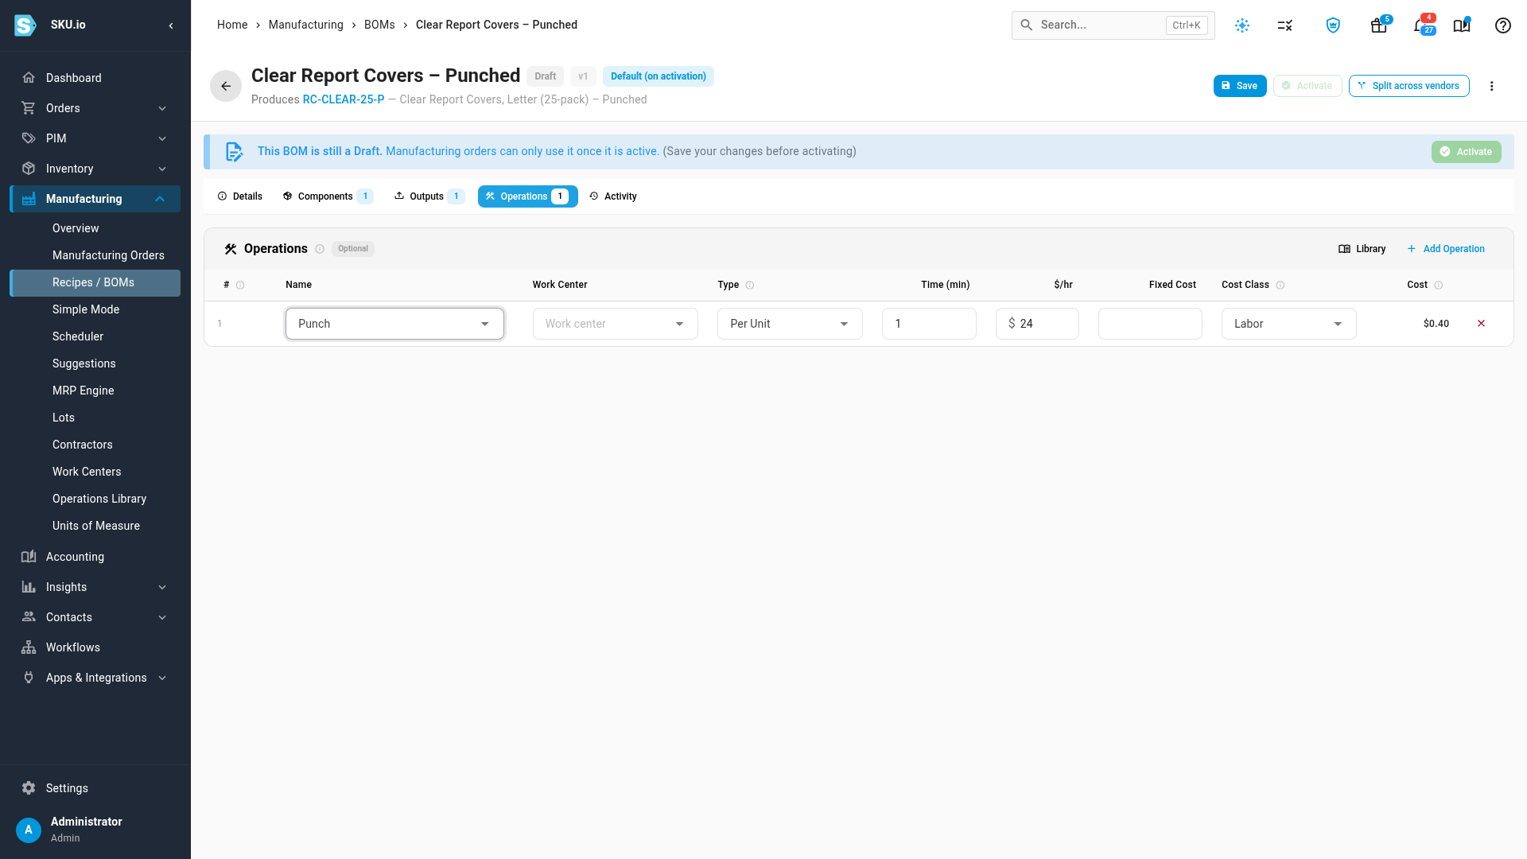Open the operations Library button

1362,249
